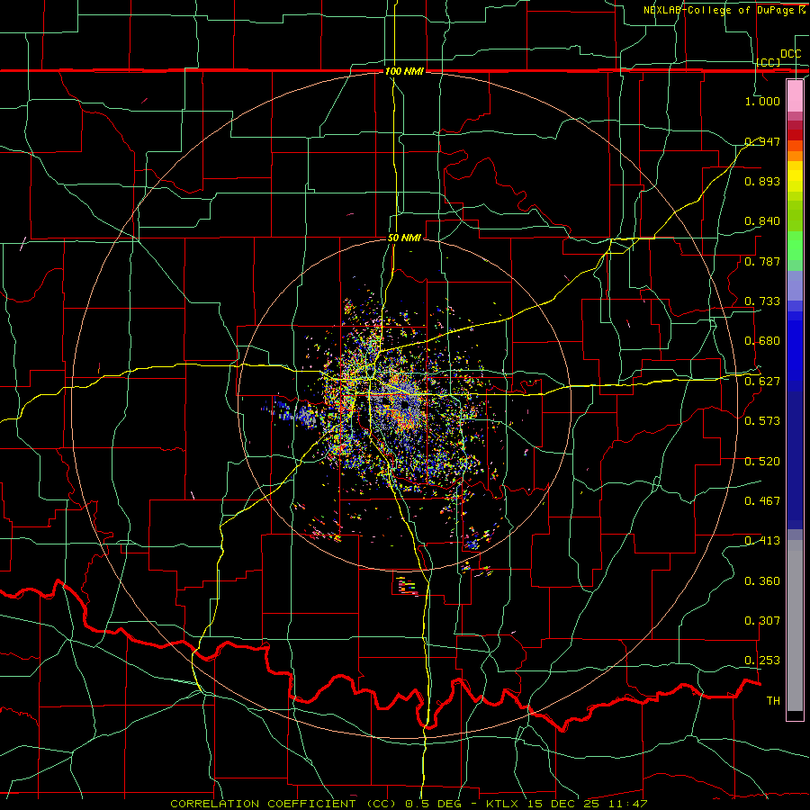Select the 0.840 legend value

pos(762,221)
